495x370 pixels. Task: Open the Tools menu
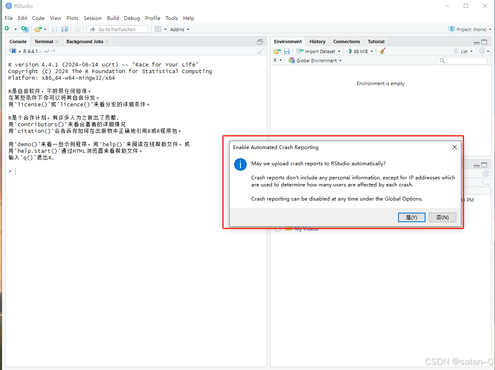(x=172, y=18)
